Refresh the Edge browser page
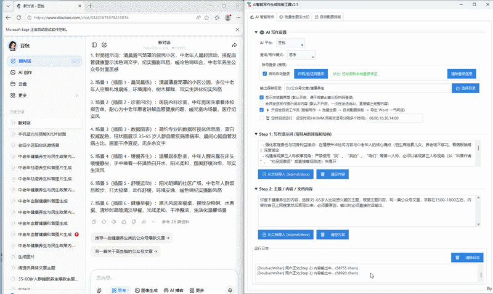The image size is (493, 294). coord(18,18)
